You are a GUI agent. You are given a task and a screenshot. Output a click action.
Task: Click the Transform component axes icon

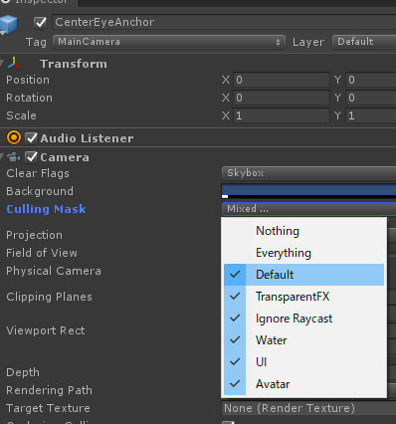coord(14,63)
